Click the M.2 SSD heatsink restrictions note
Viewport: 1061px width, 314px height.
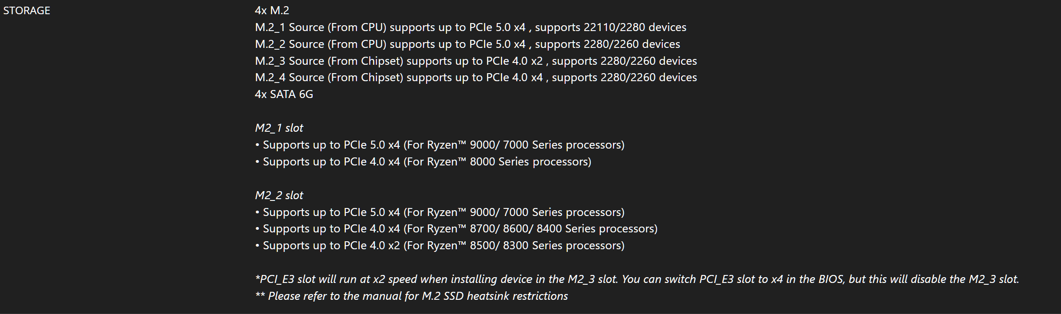[412, 296]
